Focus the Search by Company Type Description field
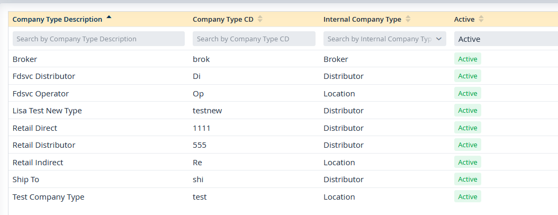558x215 pixels. (98, 39)
